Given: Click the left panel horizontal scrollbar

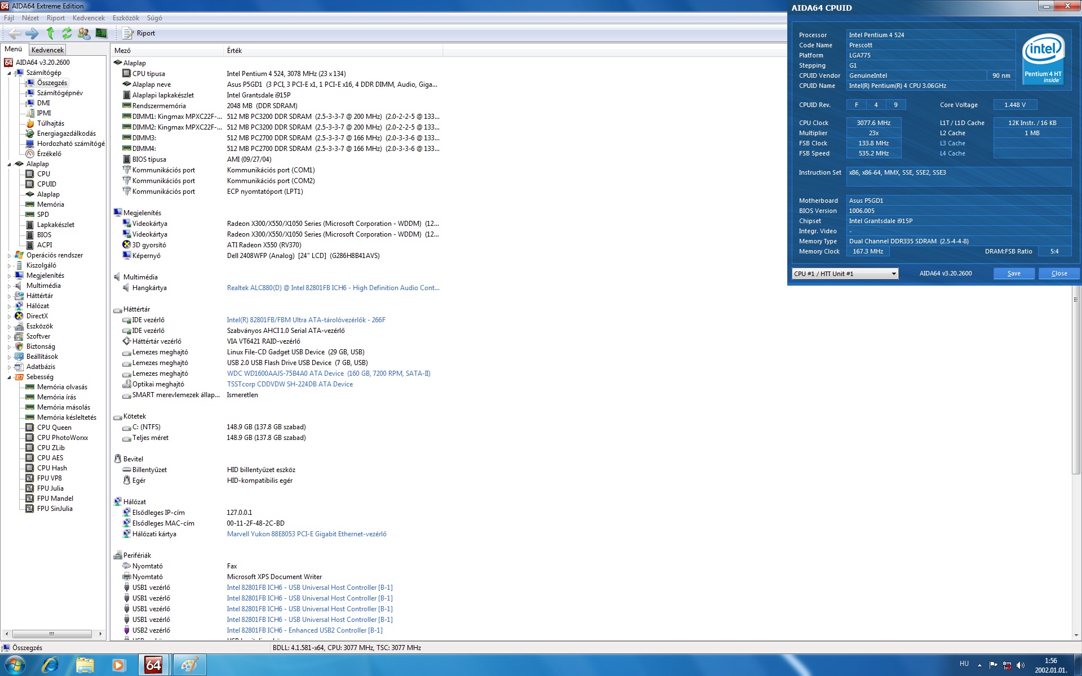Looking at the screenshot, I should point(52,634).
